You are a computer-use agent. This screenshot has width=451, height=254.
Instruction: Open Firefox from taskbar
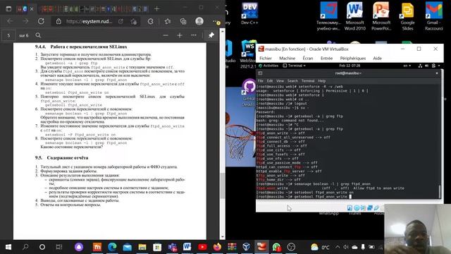coord(218,247)
